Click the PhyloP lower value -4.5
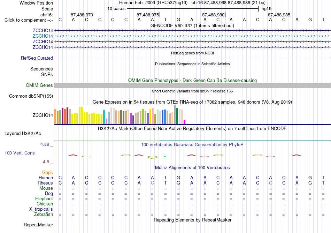The width and height of the screenshot is (331, 233). 45,162
